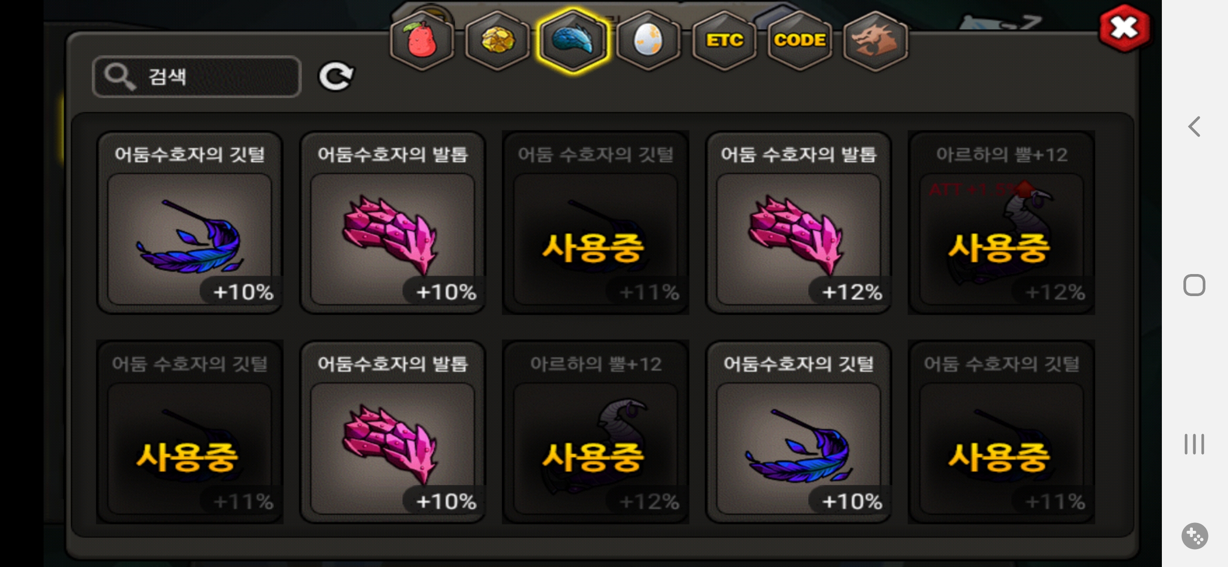This screenshot has width=1228, height=567.
Task: Tap the Android back arrow
Action: 1194,127
